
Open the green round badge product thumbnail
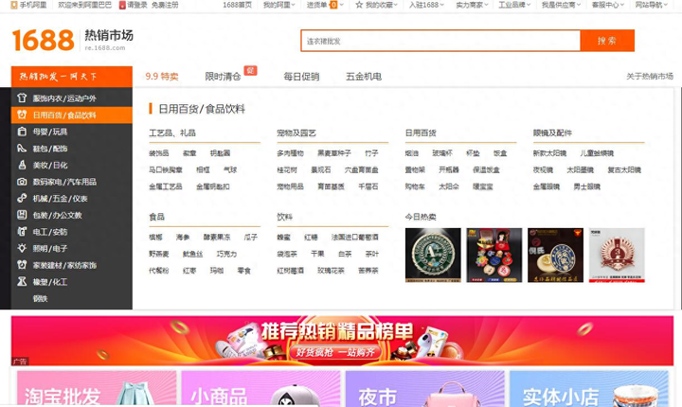click(433, 255)
